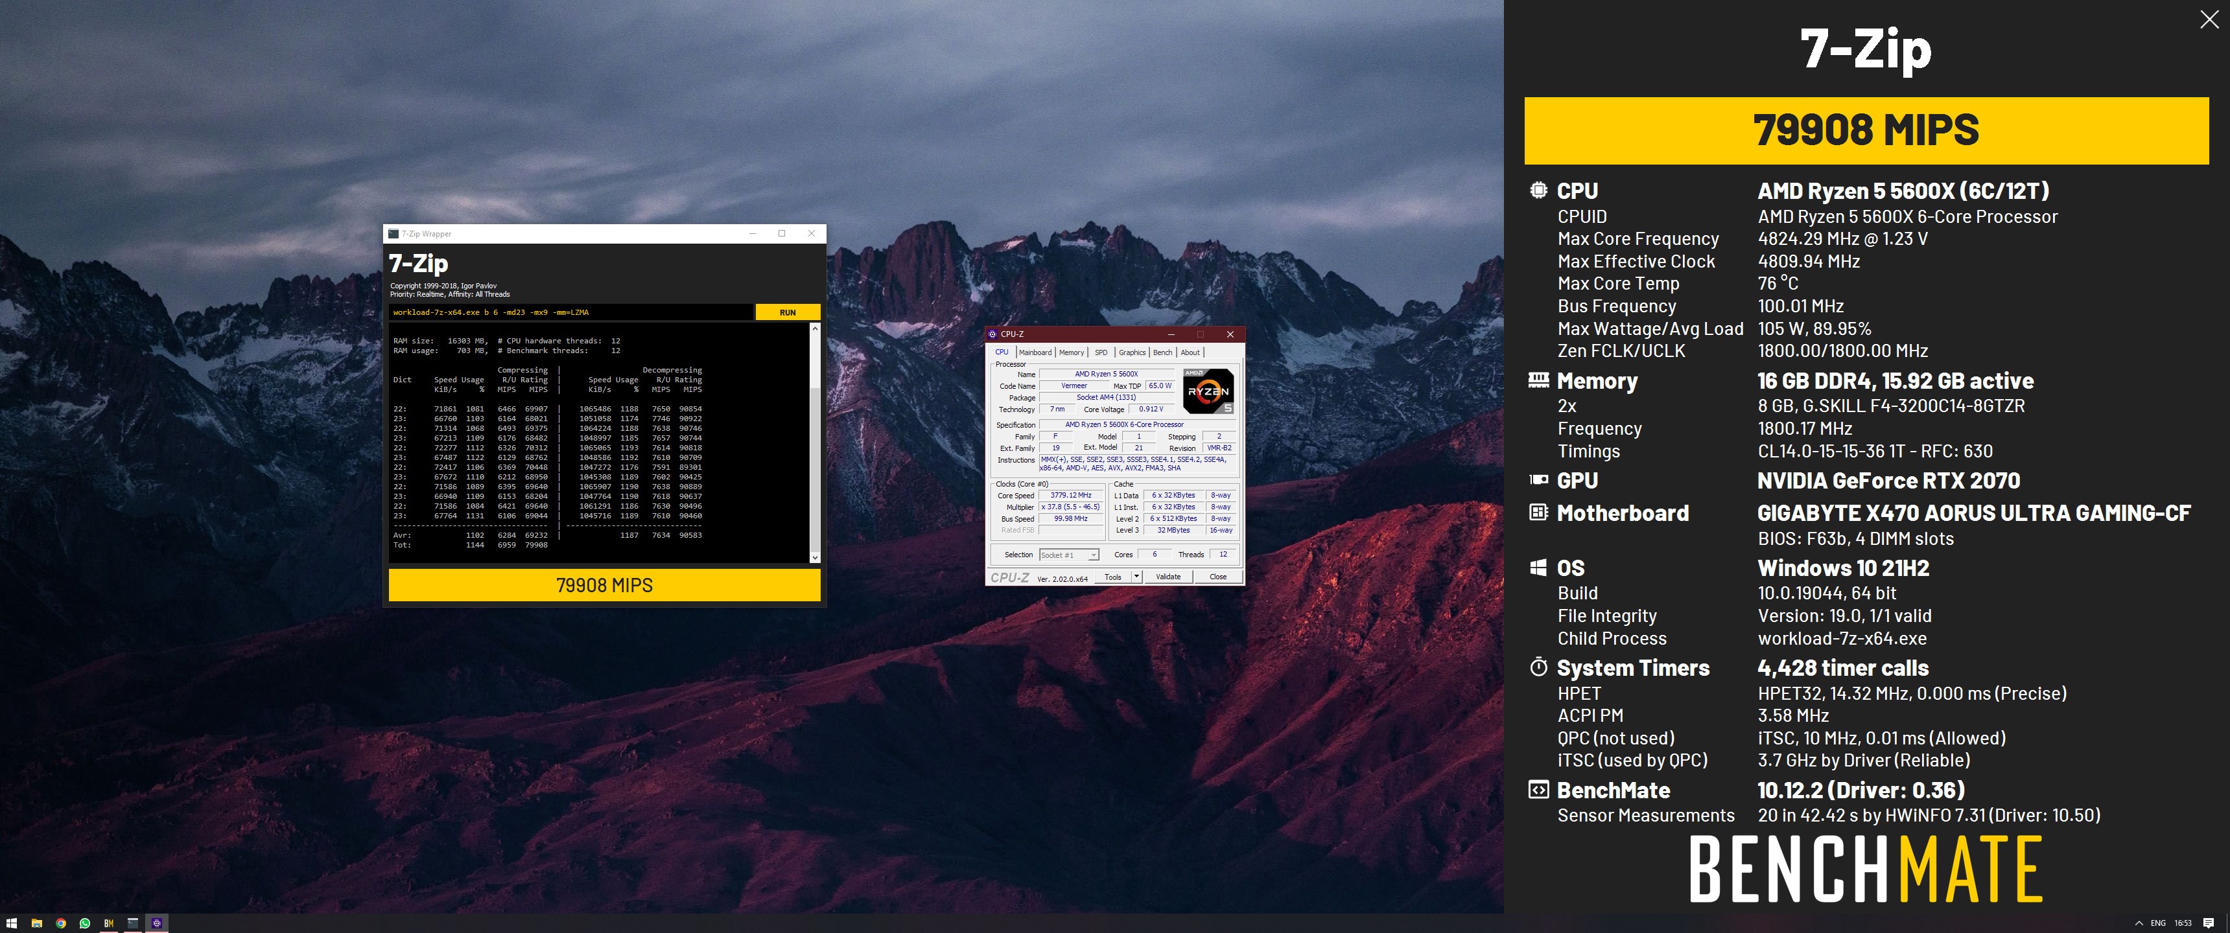Click the BENCHMATE logo at panel bottom
This screenshot has height=933, width=2230.
pos(1866,868)
